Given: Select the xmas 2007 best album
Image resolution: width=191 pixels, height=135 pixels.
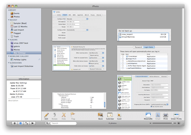Looking at the screenshot, I should pyautogui.click(x=19, y=43).
